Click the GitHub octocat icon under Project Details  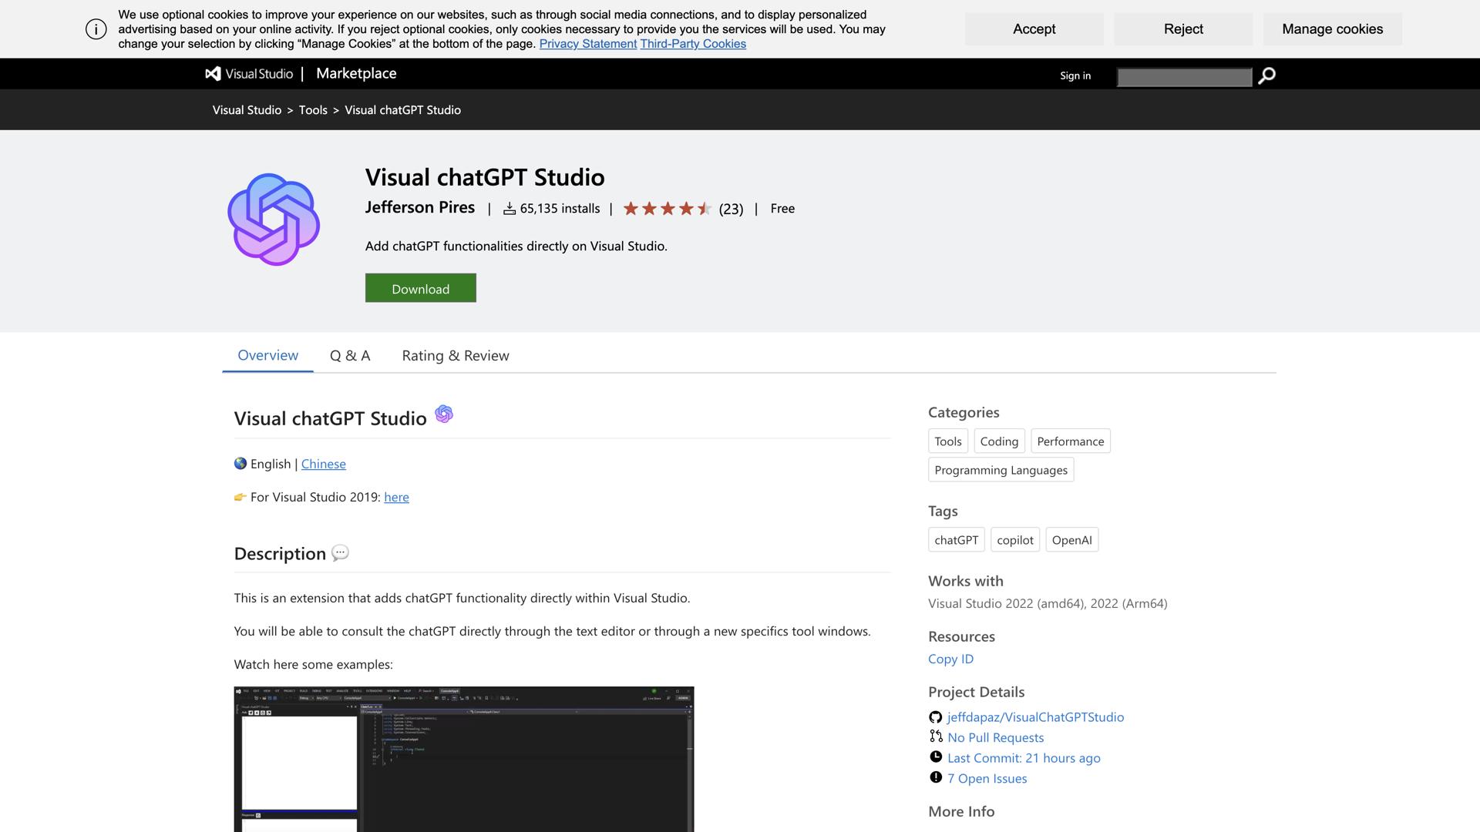coord(935,716)
